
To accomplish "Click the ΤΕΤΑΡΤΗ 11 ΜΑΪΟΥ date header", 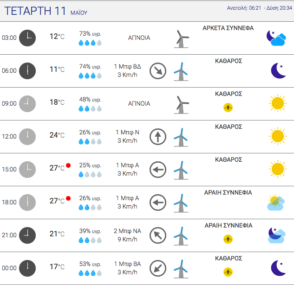I will pyautogui.click(x=46, y=11).
